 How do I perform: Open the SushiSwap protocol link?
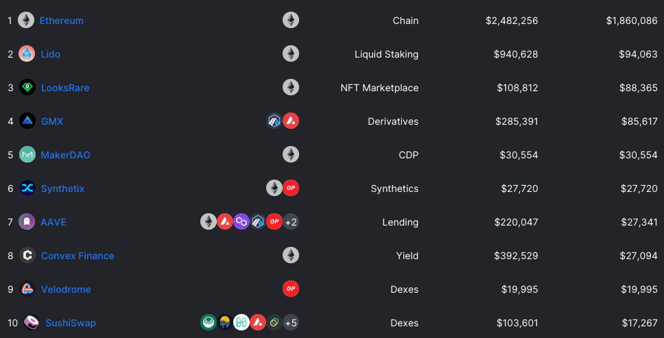71,323
